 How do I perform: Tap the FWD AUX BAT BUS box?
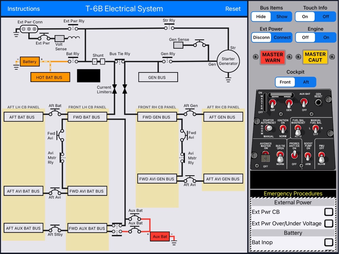87,228
